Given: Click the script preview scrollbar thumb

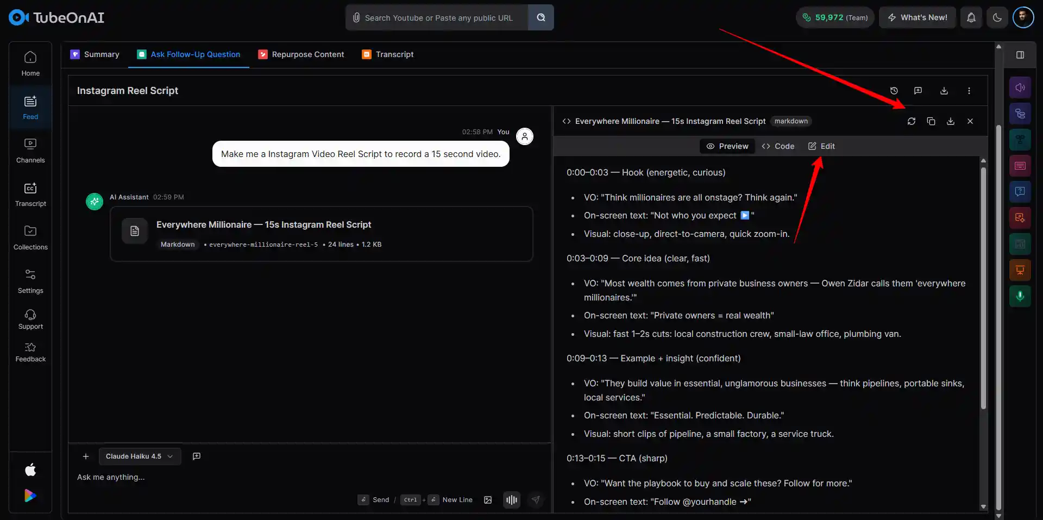Looking at the screenshot, I should (x=983, y=288).
